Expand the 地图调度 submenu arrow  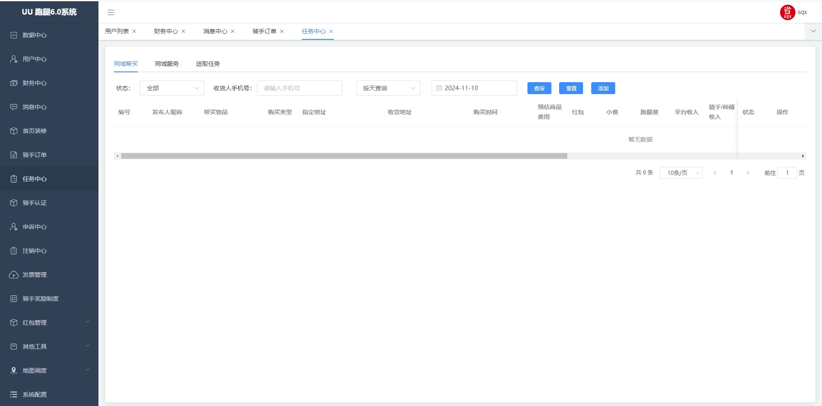[x=87, y=370]
